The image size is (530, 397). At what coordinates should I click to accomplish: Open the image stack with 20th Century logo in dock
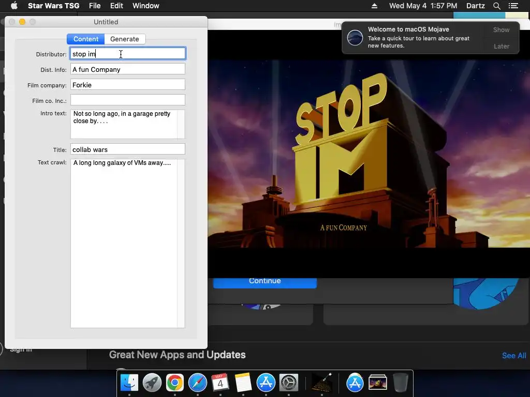pos(377,383)
